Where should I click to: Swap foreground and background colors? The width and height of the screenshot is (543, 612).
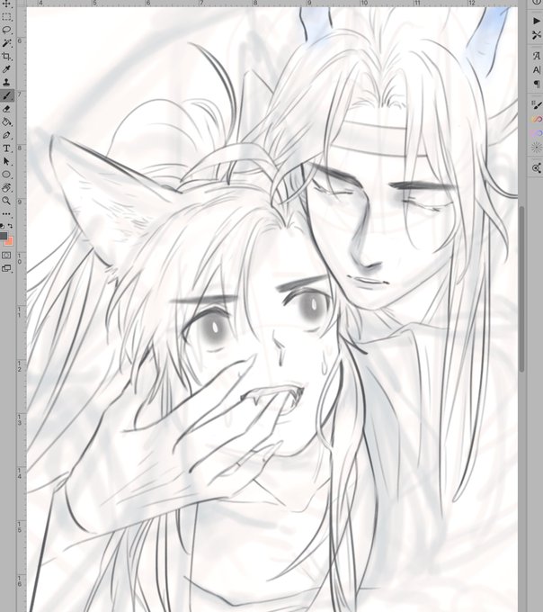tap(10, 226)
